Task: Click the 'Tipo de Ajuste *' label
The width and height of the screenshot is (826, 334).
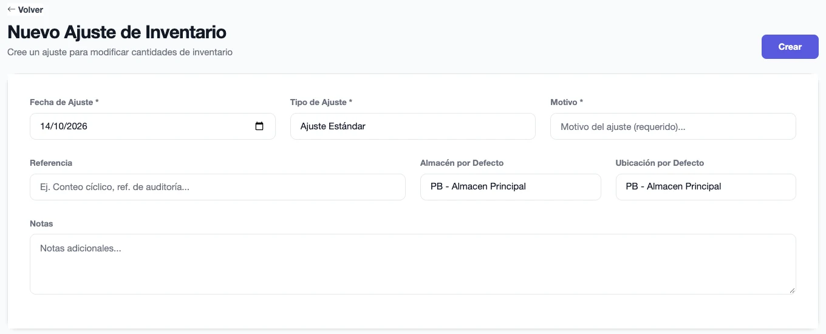Action: click(321, 102)
